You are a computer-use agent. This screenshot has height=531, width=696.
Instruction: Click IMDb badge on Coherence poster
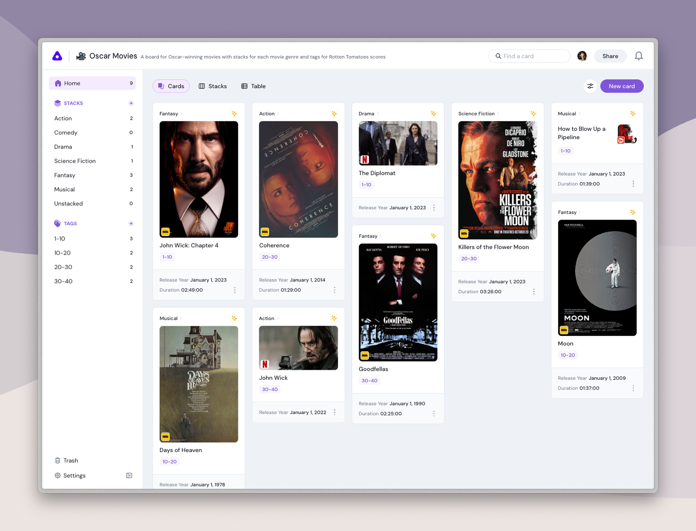click(264, 232)
